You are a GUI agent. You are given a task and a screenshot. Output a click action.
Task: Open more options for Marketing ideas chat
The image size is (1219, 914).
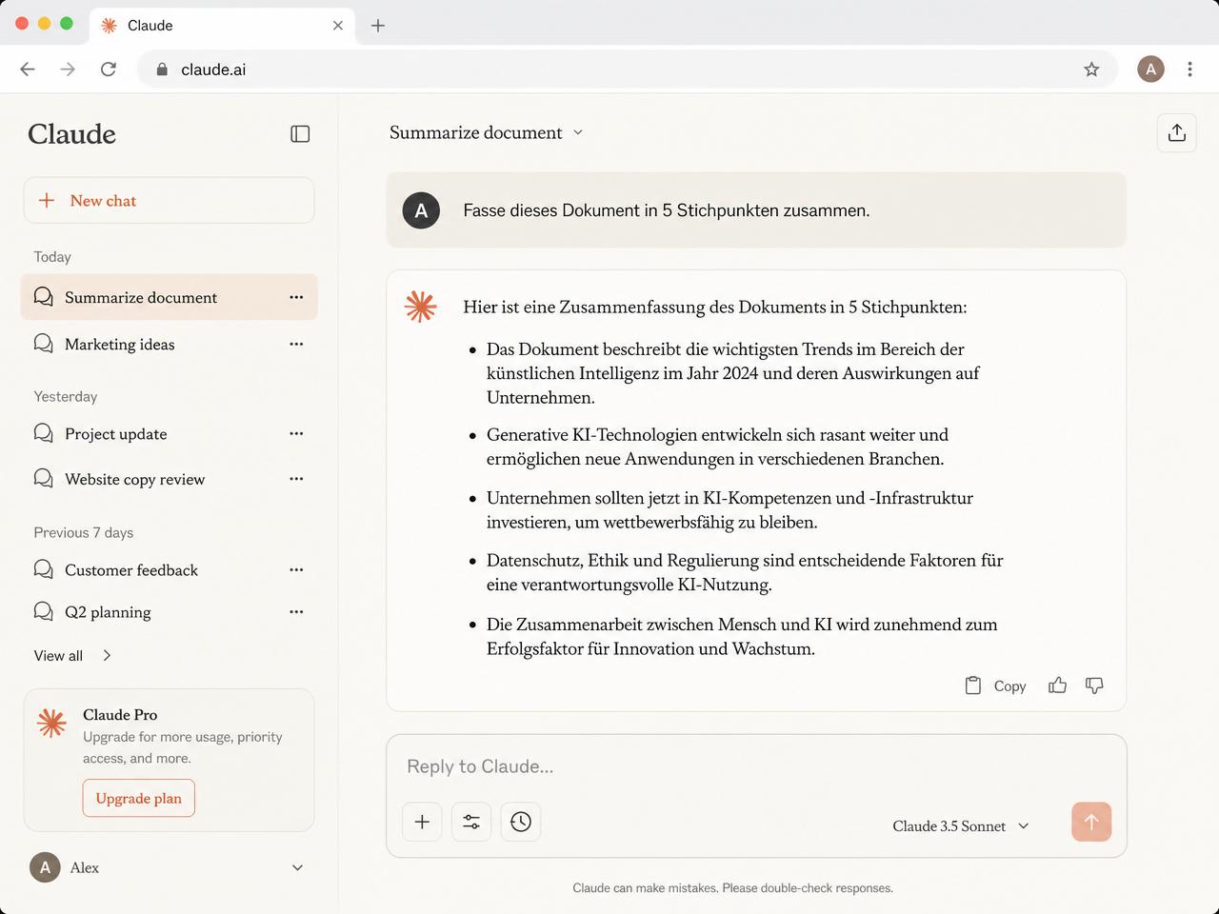coord(296,344)
